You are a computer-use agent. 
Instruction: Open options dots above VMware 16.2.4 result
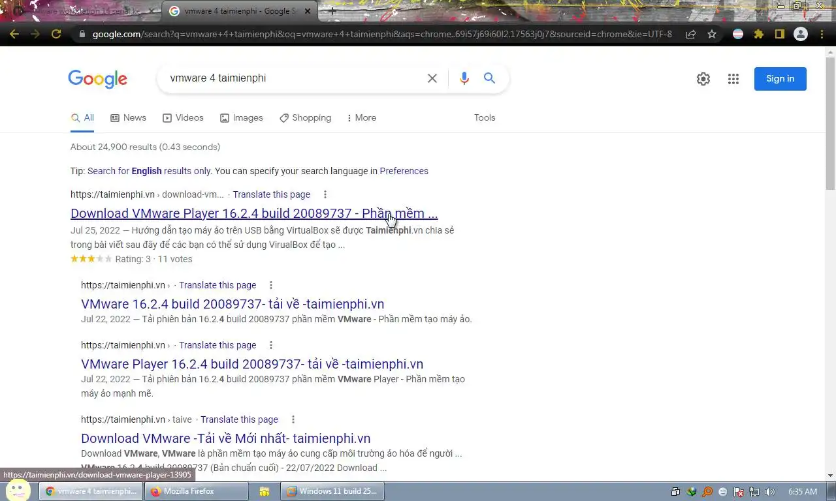[270, 285]
